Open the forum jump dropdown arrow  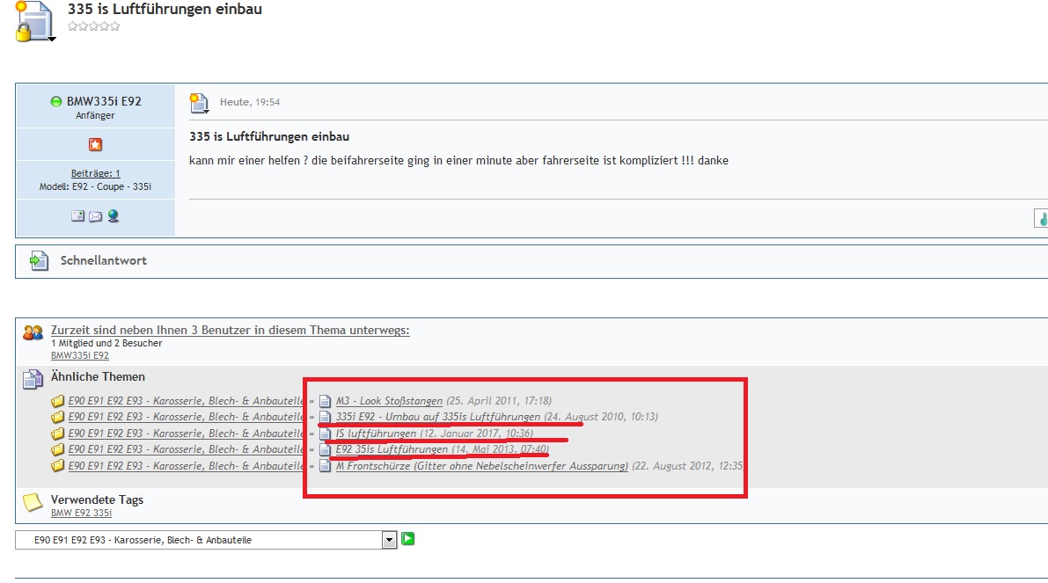tap(389, 540)
